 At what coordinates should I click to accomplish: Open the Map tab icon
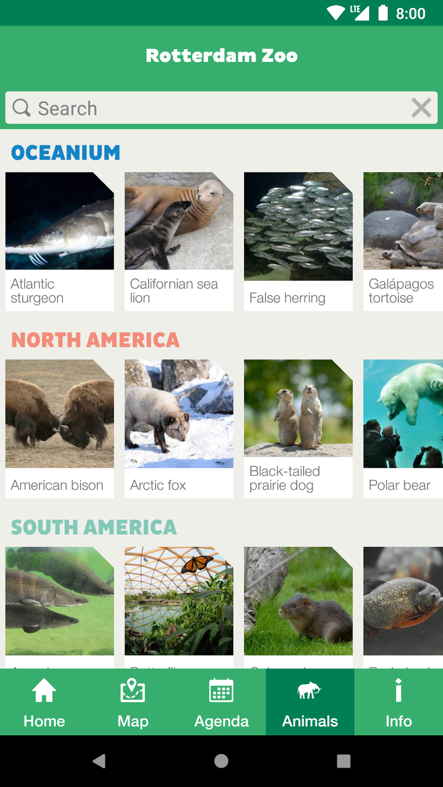click(x=133, y=690)
